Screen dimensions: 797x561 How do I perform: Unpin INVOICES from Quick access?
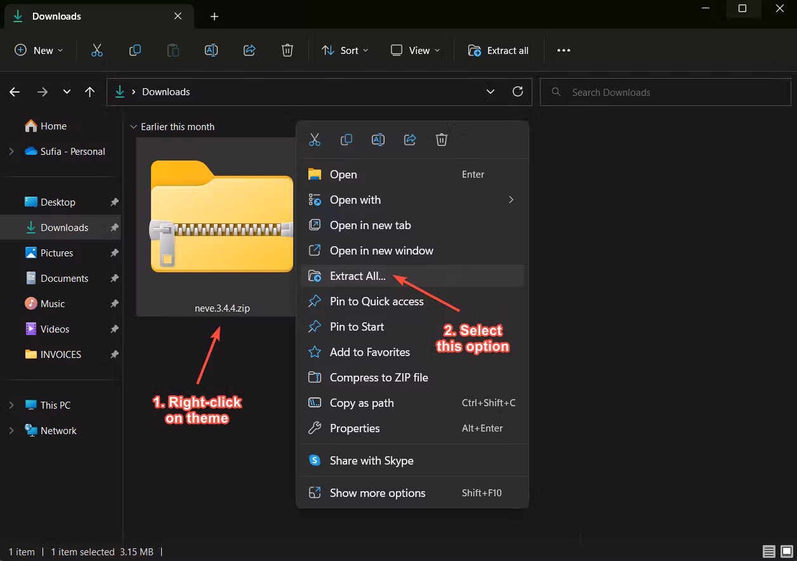click(114, 354)
